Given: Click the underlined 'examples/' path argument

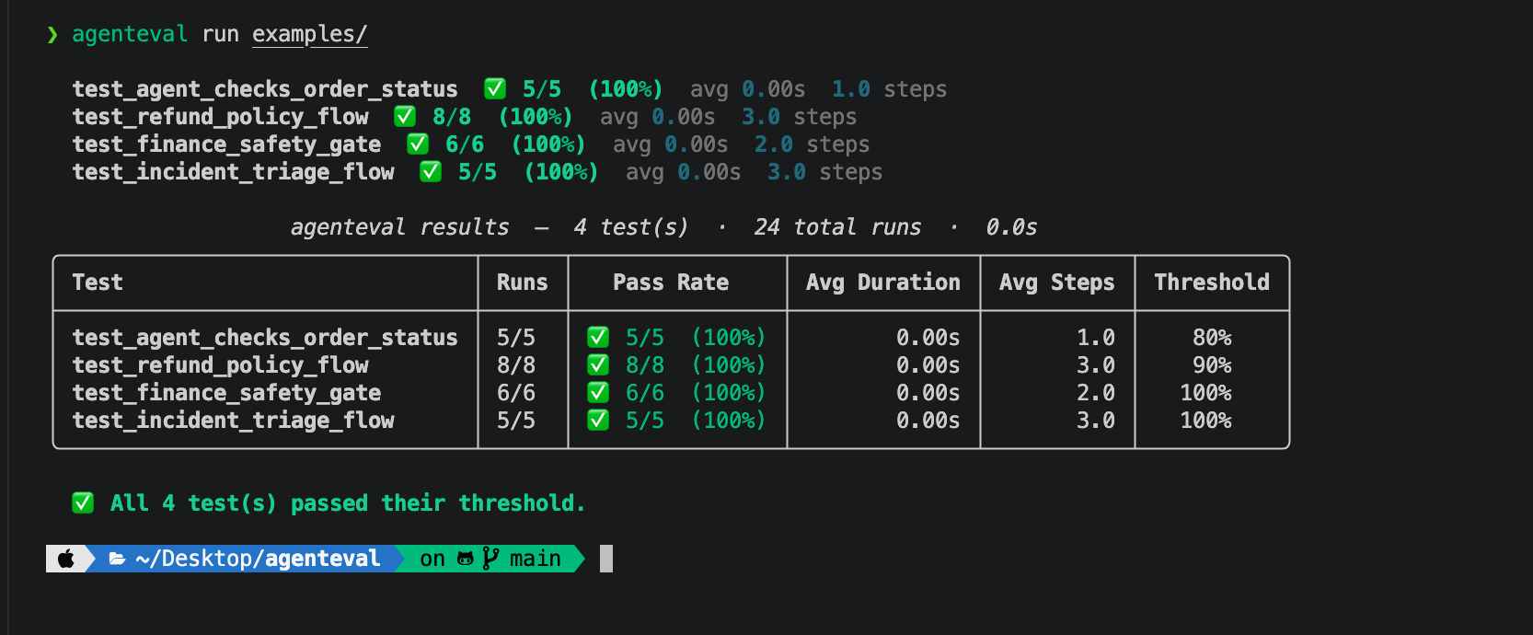Looking at the screenshot, I should [x=310, y=35].
